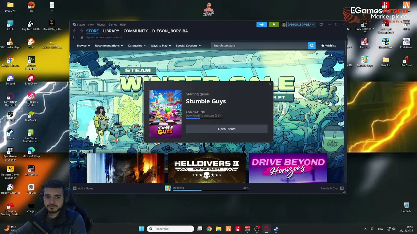Open the DJEGON_BORGIBA profile tab

[x=170, y=31]
